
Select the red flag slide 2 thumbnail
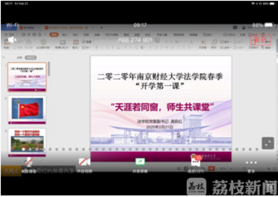click(x=27, y=109)
